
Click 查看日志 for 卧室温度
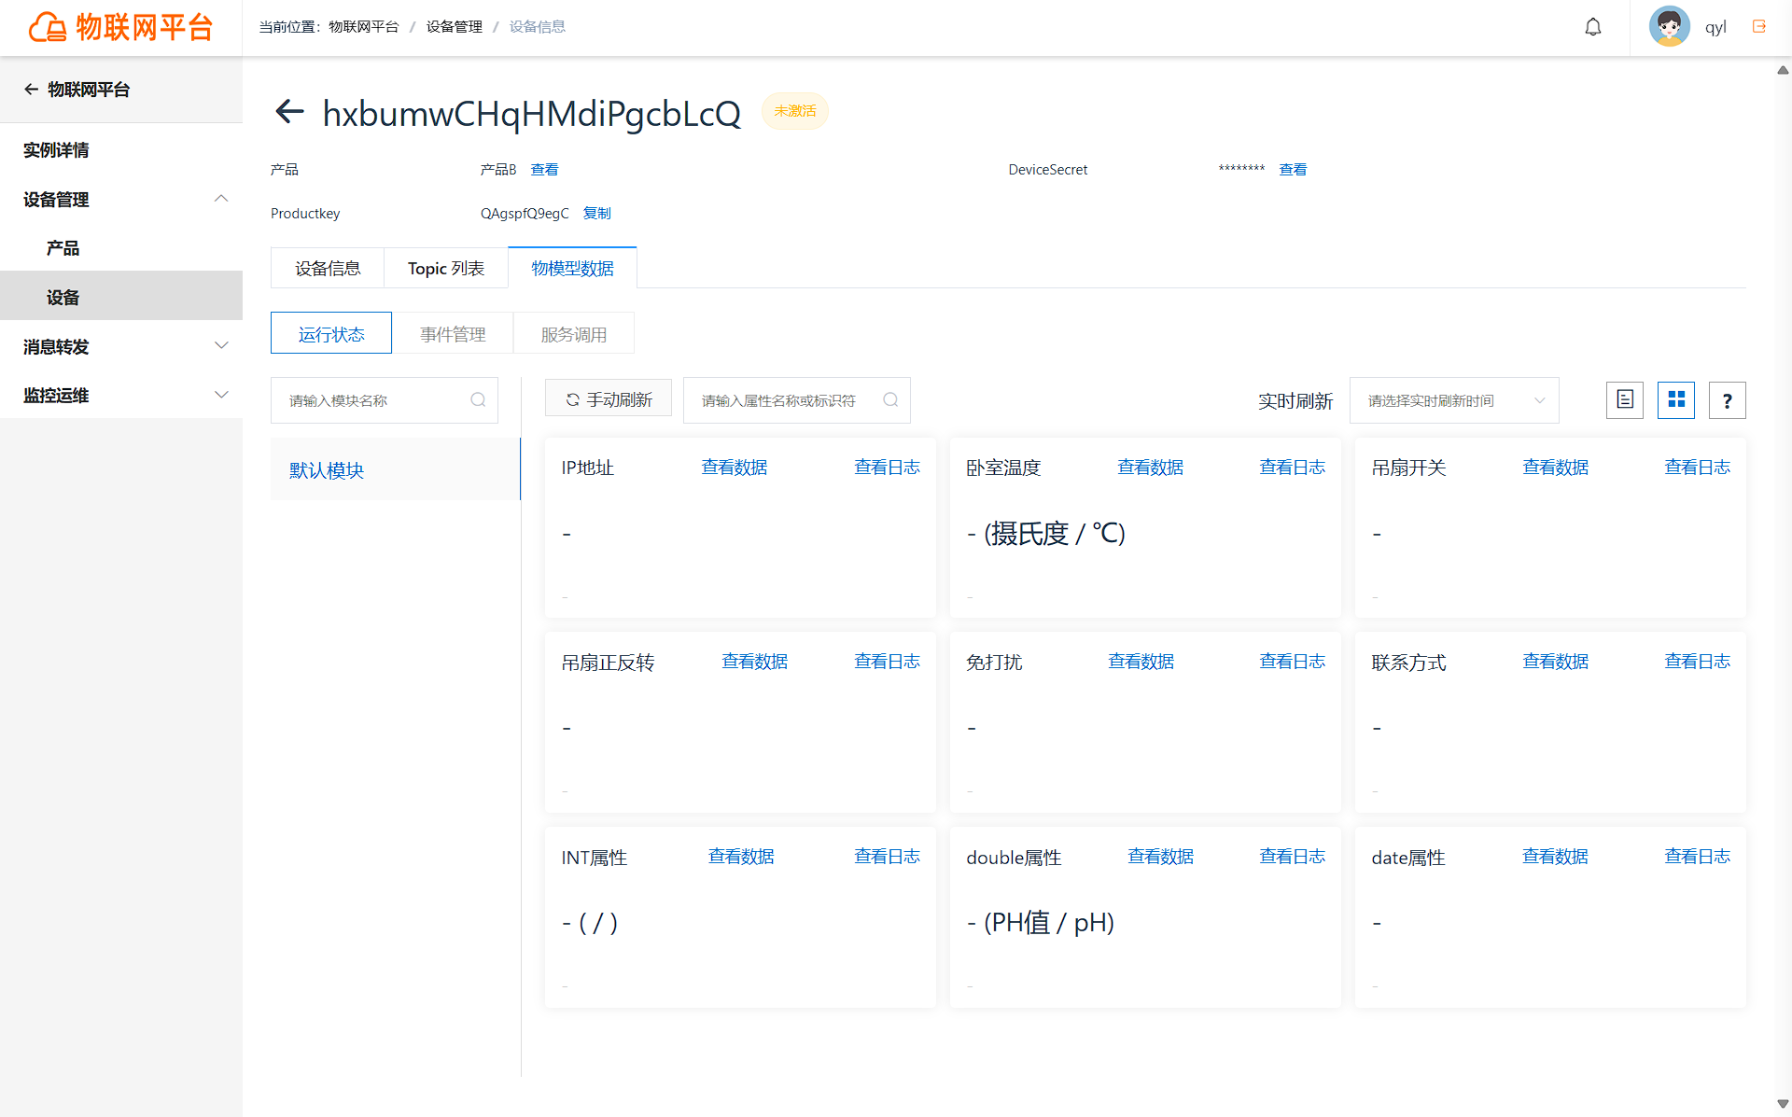click(1292, 468)
